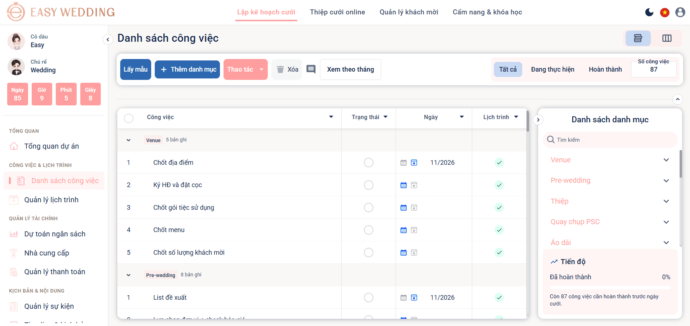Click groom avatar Wedding
690x326 pixels.
click(x=16, y=66)
